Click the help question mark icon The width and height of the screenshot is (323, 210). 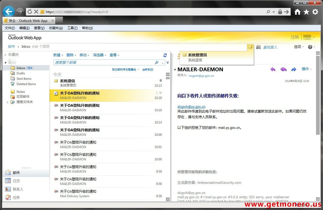pyautogui.click(x=310, y=47)
